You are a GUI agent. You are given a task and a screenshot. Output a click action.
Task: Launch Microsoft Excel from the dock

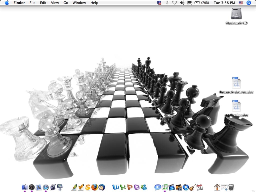click(123, 187)
